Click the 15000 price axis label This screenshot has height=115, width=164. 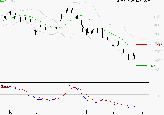(158, 69)
